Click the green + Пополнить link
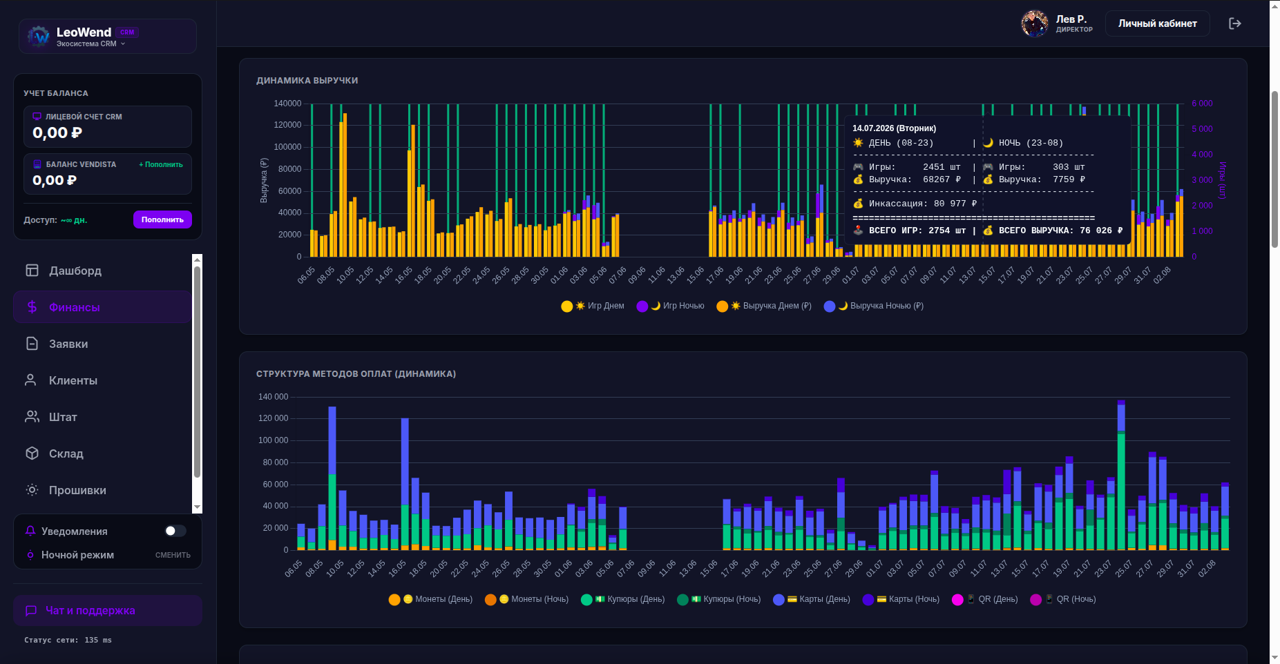 point(161,164)
